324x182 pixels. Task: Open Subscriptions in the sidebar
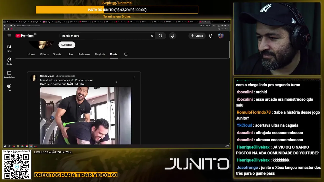click(x=9, y=74)
